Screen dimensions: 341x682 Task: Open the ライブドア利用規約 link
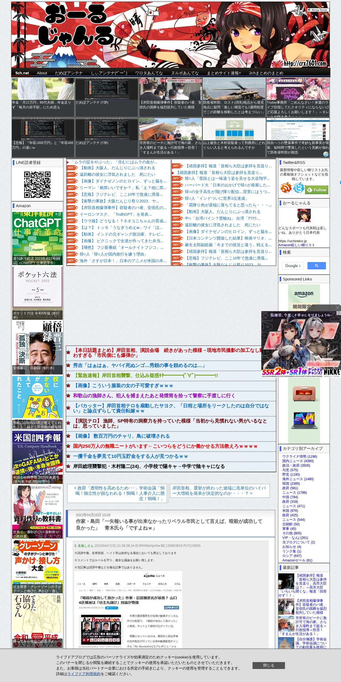84,674
